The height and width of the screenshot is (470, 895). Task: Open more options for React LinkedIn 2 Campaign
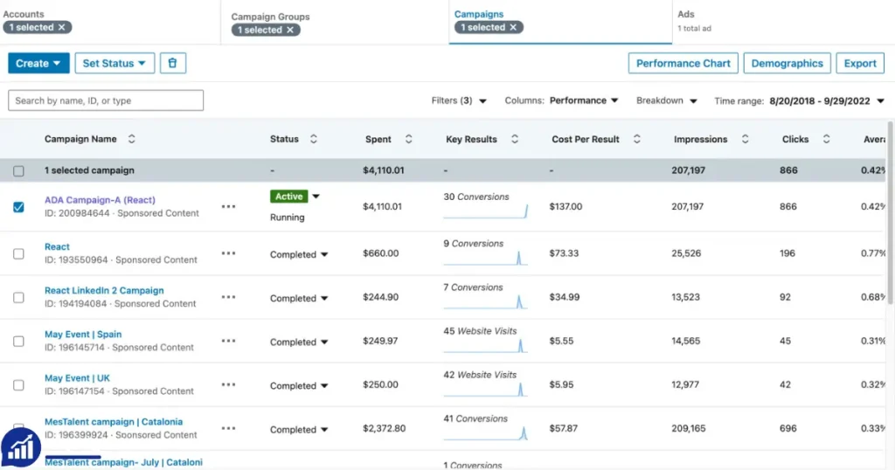(228, 297)
